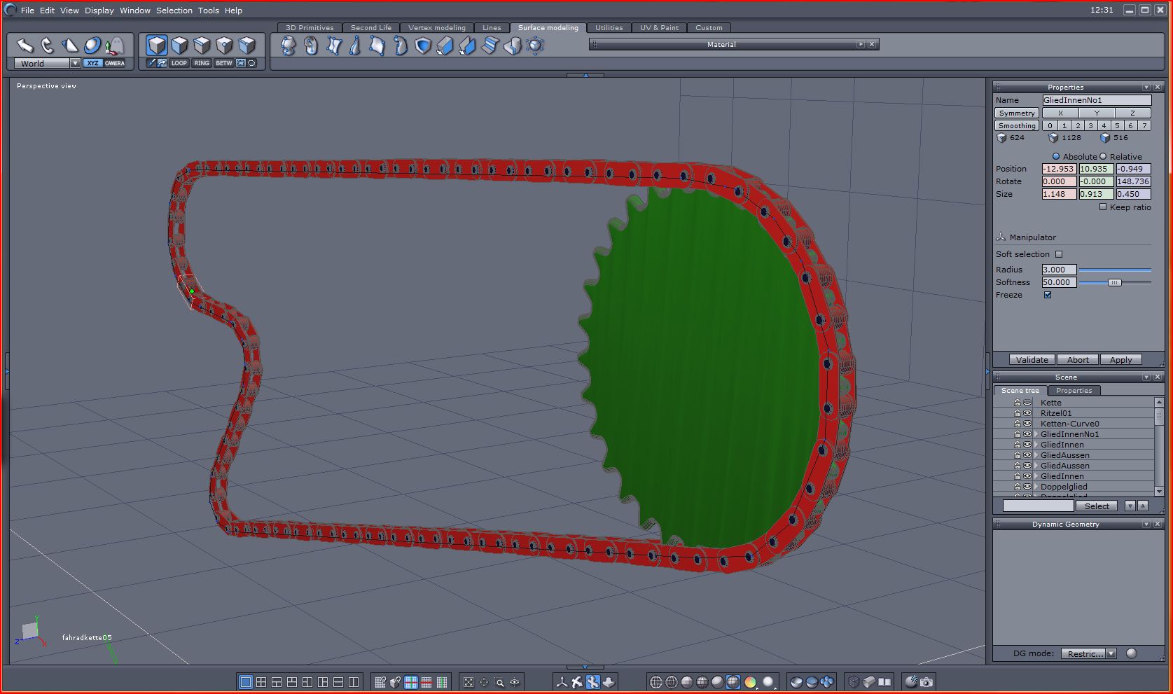Image resolution: width=1173 pixels, height=694 pixels.
Task: Click the Symmetry button
Action: (x=1017, y=113)
